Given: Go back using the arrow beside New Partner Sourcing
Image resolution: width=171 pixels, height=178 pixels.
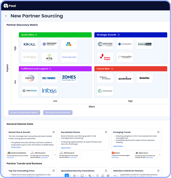Looking at the screenshot, I should tap(6, 16).
